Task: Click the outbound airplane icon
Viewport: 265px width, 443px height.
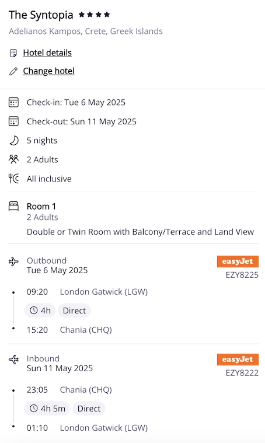Action: [13, 261]
